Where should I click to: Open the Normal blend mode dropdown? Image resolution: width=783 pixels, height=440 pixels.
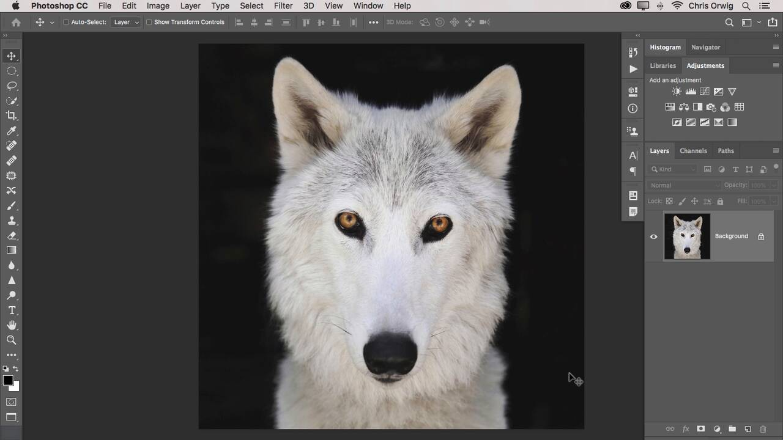tap(685, 185)
